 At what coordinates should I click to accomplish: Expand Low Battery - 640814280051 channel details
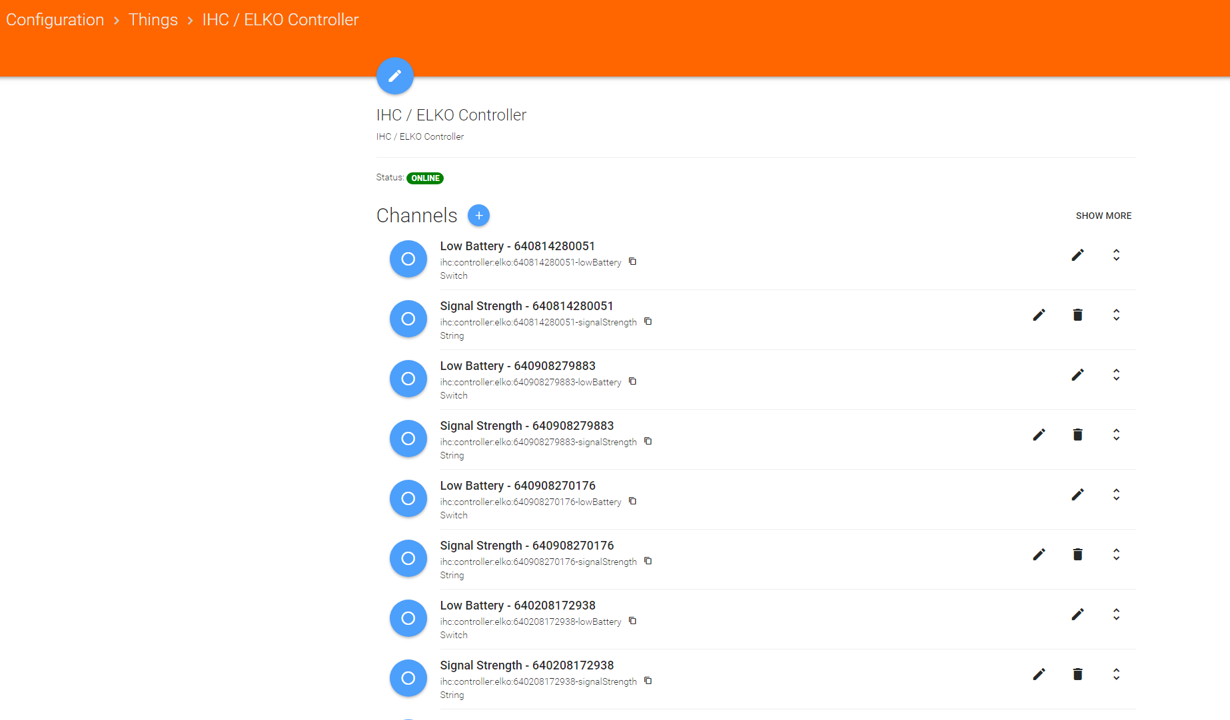[x=1116, y=255]
